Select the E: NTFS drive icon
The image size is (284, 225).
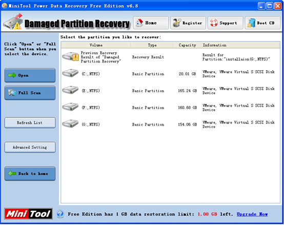70,90
